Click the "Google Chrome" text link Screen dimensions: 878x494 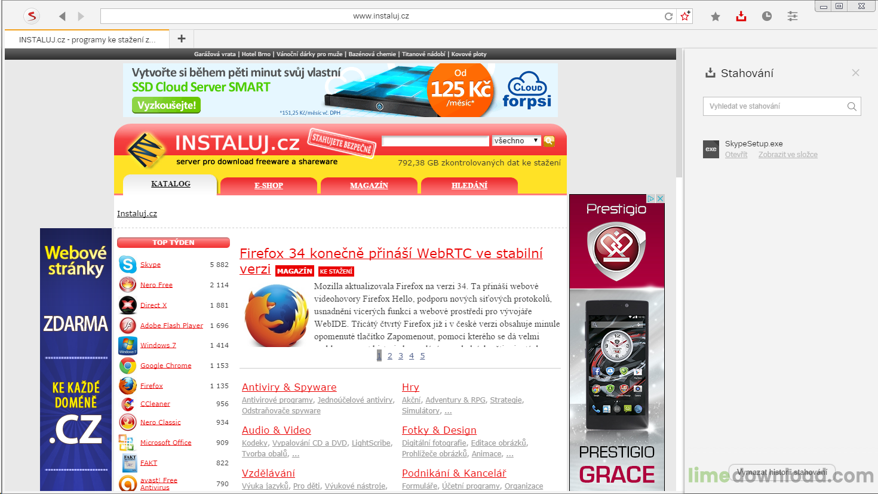pos(166,366)
